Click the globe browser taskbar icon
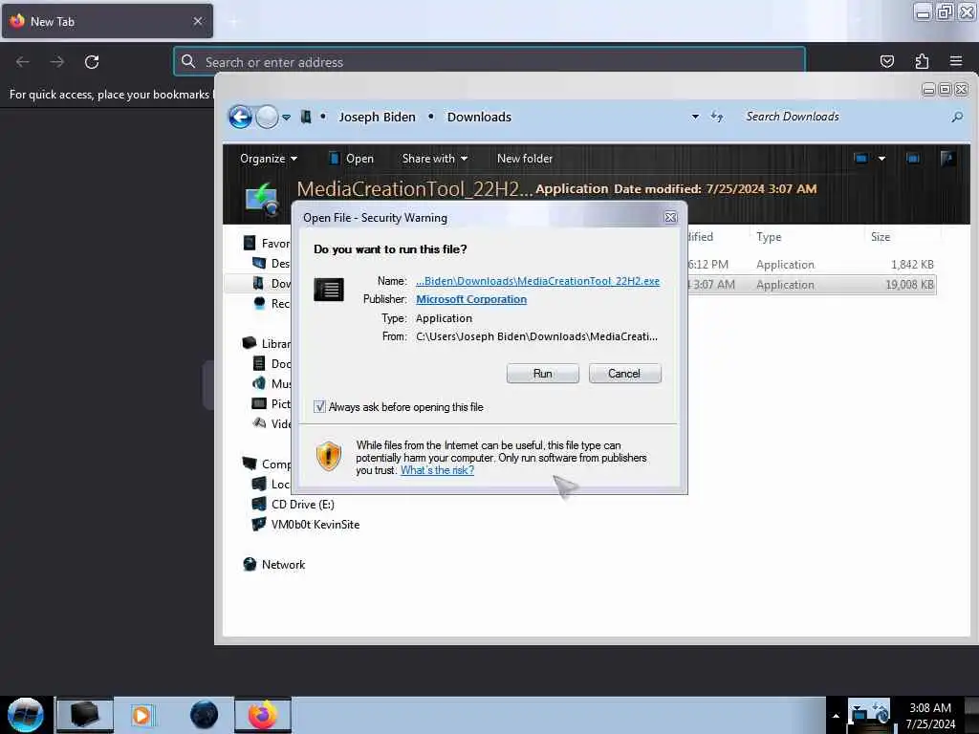 tap(205, 715)
